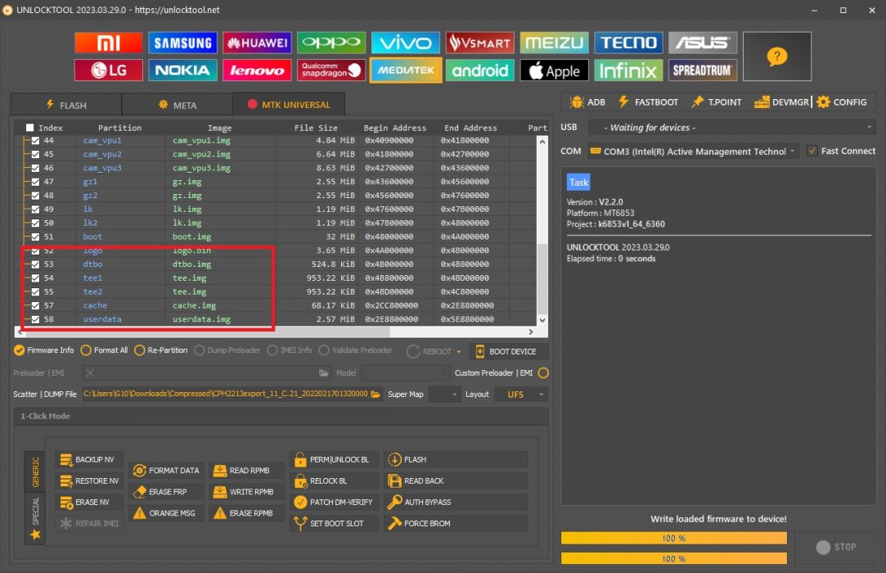
Task: Click the PERM|UNLOCK BL button
Action: 334,459
